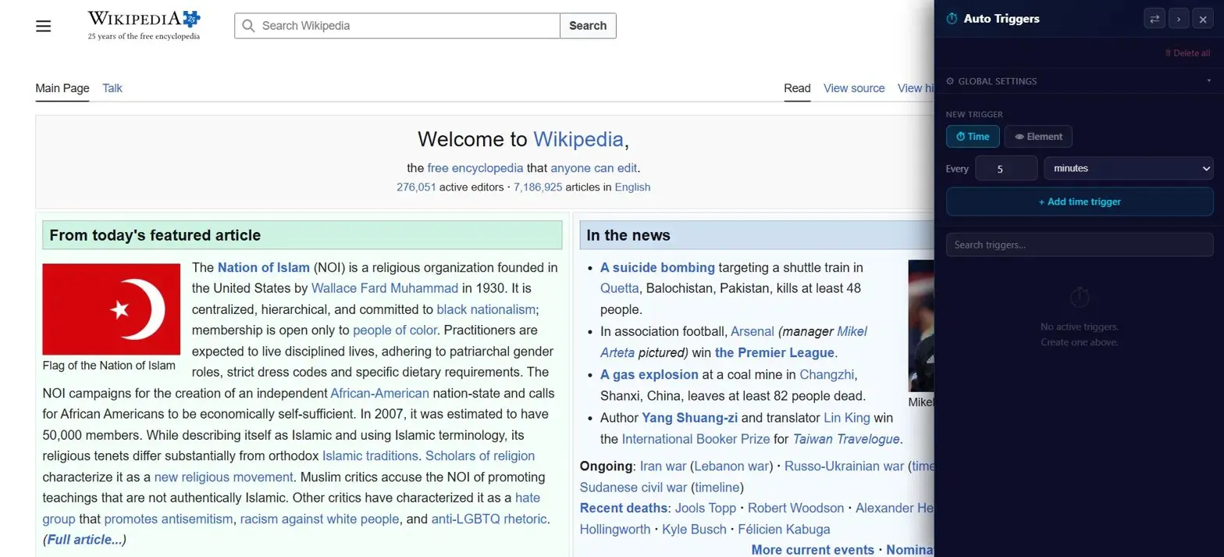Image resolution: width=1224 pixels, height=557 pixels.
Task: Open the Full article link
Action: [84, 540]
